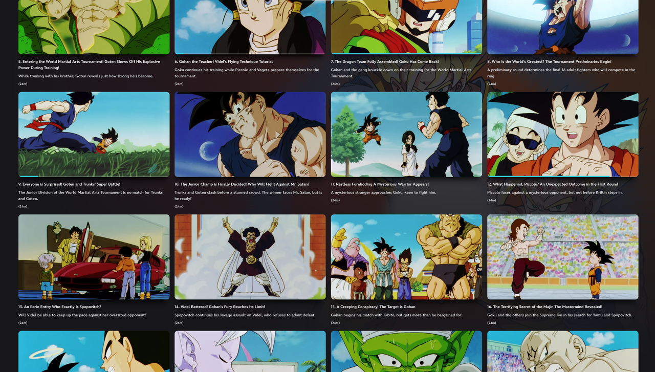Open title '14. Videl Battered! Gohan's Fury Reaches Its Limit!'
This screenshot has height=372, width=655.
(x=220, y=307)
